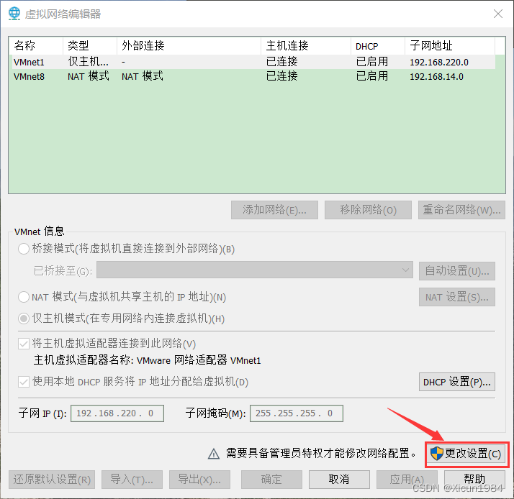
Task: Click the warning triangle icon
Action: 214,454
